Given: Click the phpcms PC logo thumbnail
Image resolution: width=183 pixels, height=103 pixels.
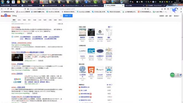Looking at the screenshot, I should tap(91, 51).
